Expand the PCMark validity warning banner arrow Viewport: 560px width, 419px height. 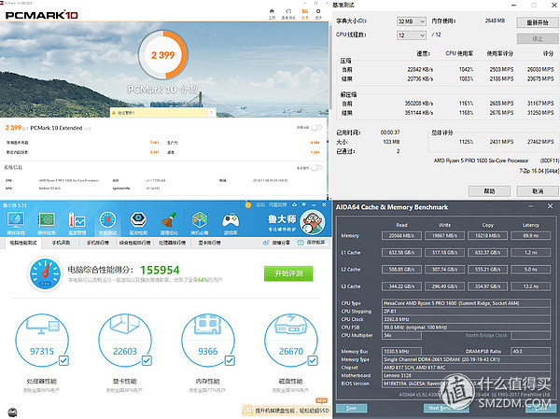[x=211, y=113]
